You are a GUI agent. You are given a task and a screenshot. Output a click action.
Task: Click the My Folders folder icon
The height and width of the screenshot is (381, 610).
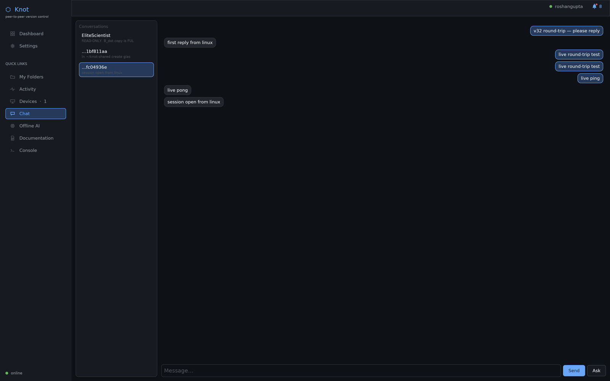coord(13,77)
